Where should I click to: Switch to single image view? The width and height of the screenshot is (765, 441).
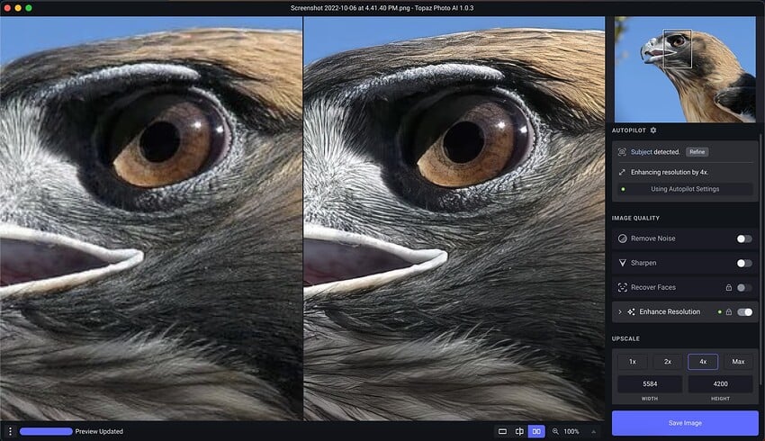tap(502, 431)
